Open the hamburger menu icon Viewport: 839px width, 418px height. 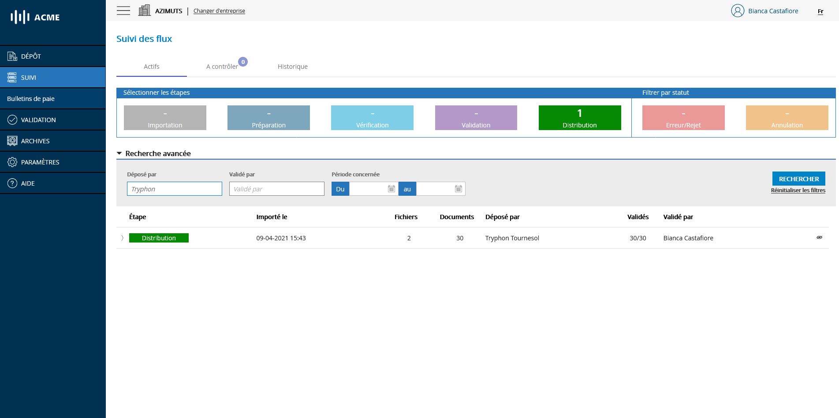(x=123, y=11)
